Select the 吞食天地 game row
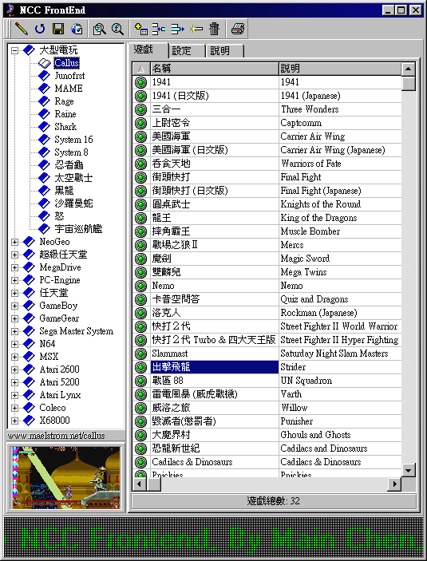The width and height of the screenshot is (427, 561). click(267, 164)
